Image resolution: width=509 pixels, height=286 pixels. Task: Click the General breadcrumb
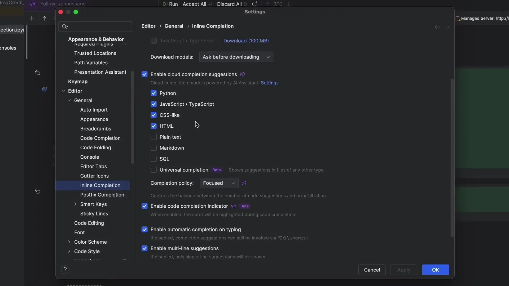[x=174, y=26]
